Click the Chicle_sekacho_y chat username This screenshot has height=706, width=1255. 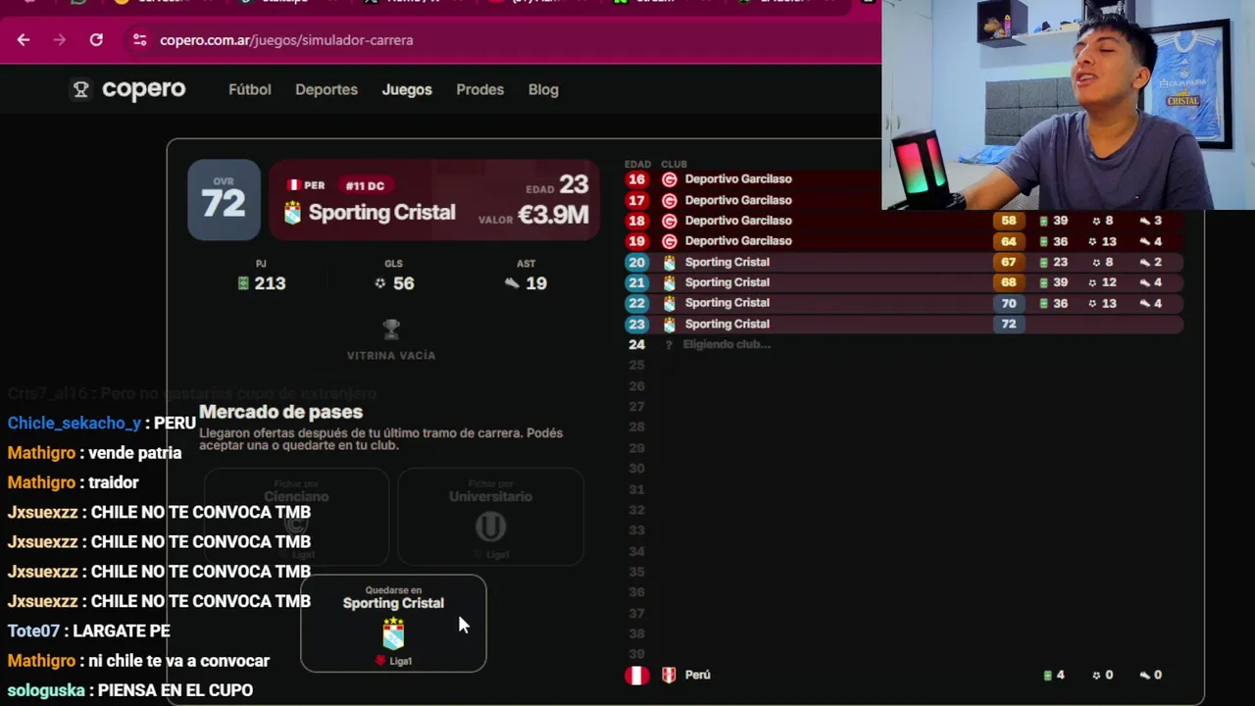75,424
